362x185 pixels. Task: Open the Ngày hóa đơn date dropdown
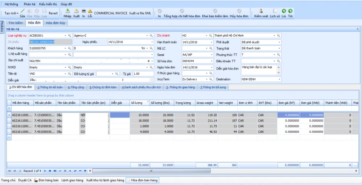tap(212, 68)
